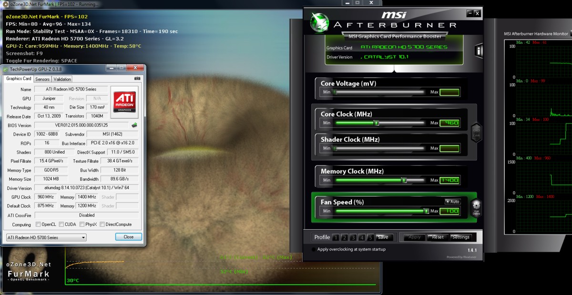Click GPU-Z title bar application icon

click(x=6, y=69)
